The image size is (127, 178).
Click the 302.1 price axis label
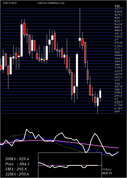pyautogui.click(x=118, y=90)
